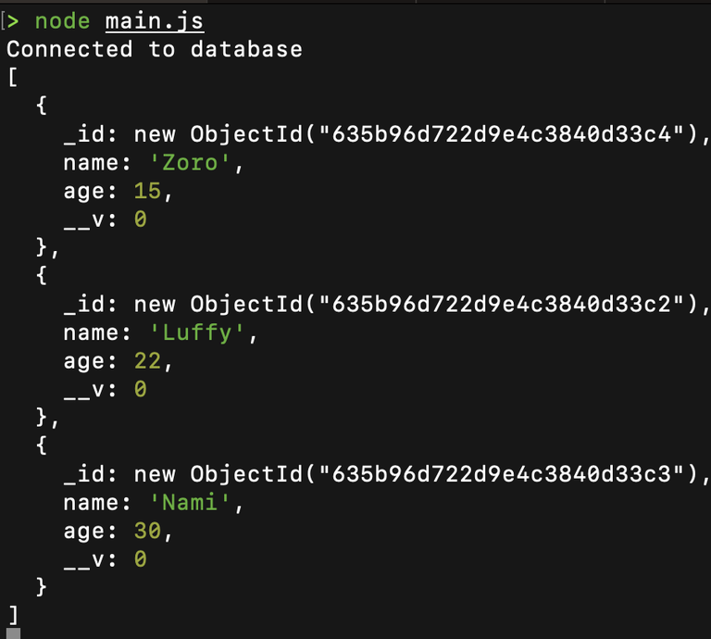This screenshot has width=711, height=639.
Task: Click the __v value 0 in Zoro's record
Action: [140, 219]
